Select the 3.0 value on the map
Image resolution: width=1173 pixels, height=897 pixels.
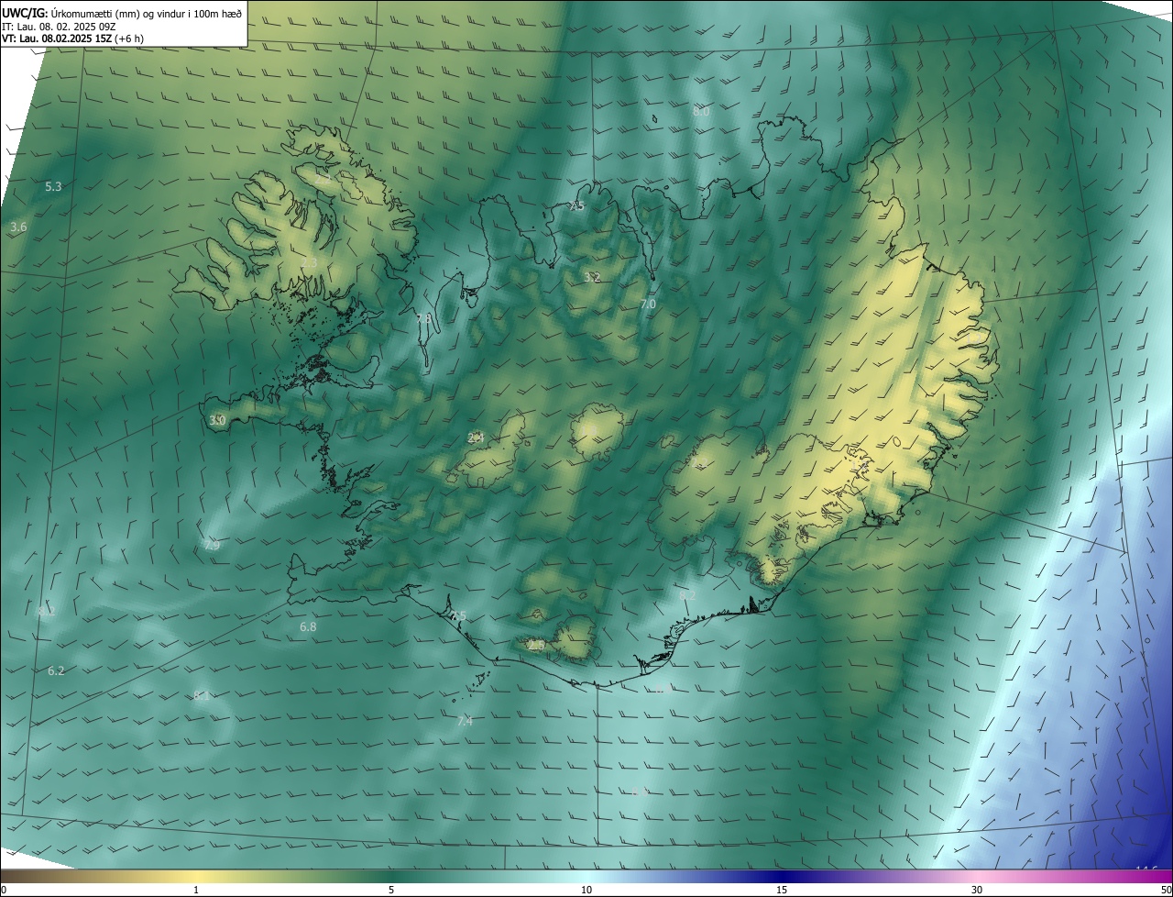[x=217, y=421]
